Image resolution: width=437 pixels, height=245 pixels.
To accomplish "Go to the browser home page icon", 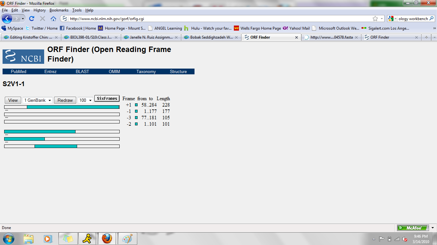I will (53, 19).
